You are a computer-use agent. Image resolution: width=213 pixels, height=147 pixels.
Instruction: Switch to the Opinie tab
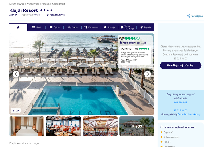(55, 27)
